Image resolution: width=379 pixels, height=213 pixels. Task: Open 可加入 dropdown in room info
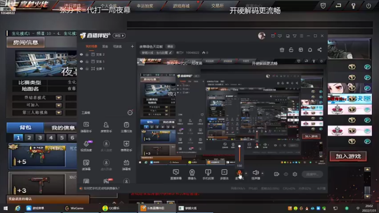pos(58,105)
